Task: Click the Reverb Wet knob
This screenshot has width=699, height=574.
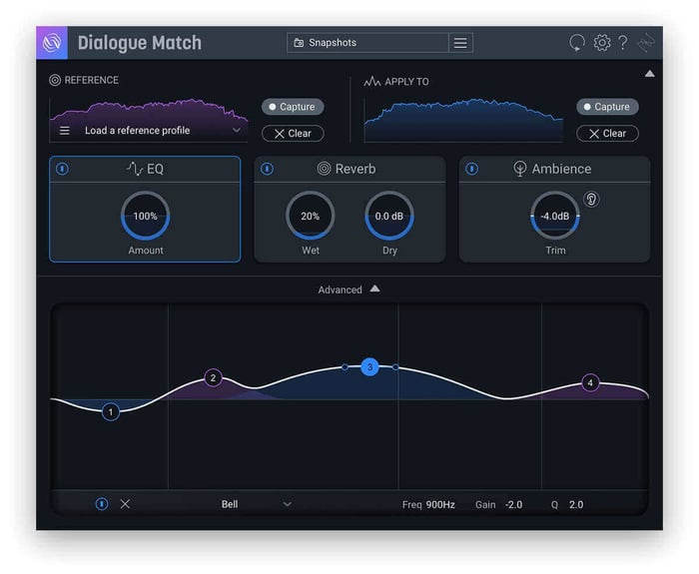Action: (x=310, y=217)
